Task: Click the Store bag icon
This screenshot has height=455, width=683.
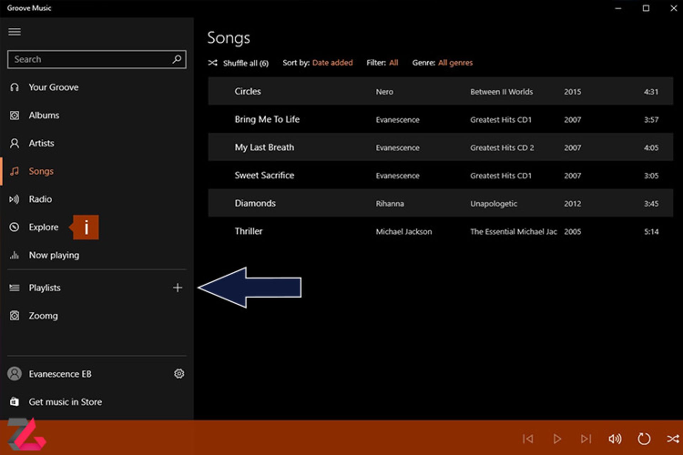Action: pyautogui.click(x=14, y=402)
